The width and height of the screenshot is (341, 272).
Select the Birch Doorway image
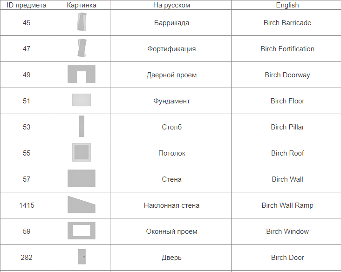82,75
